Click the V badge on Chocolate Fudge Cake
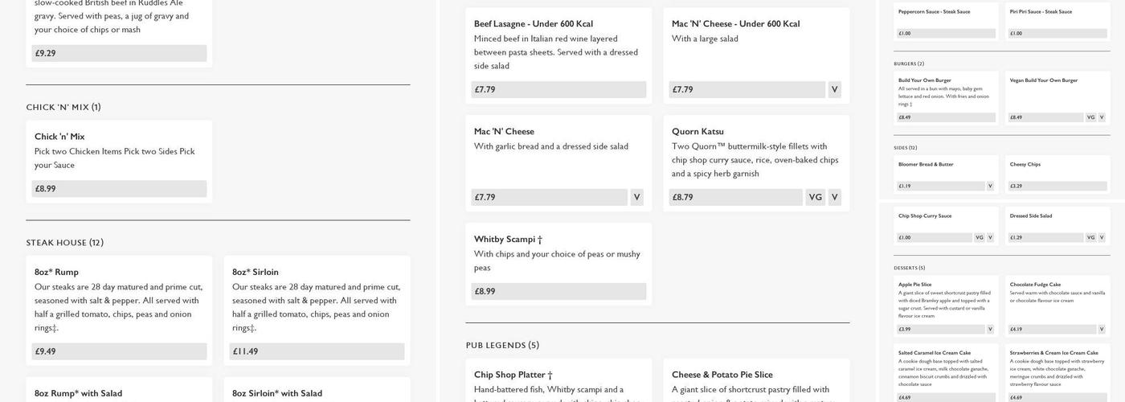1125x402 pixels. [1102, 329]
